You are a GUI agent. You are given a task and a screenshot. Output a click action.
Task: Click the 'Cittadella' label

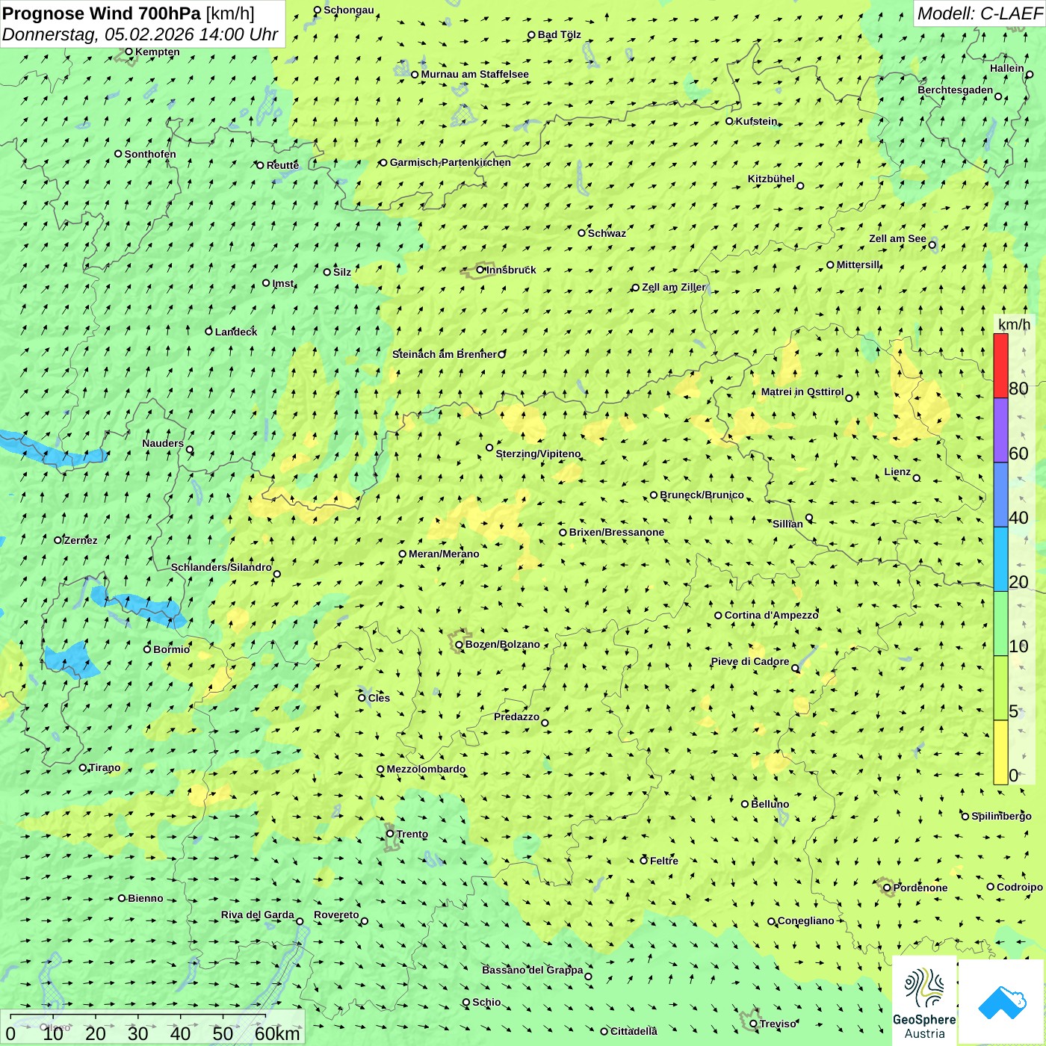[634, 1031]
